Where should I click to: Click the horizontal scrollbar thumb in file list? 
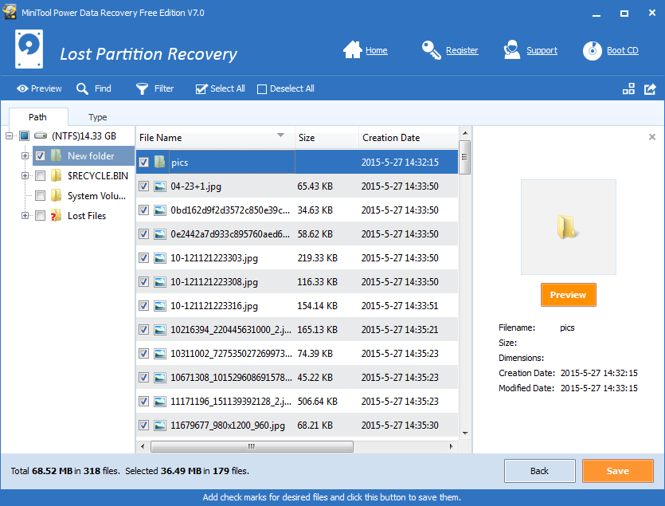click(252, 446)
